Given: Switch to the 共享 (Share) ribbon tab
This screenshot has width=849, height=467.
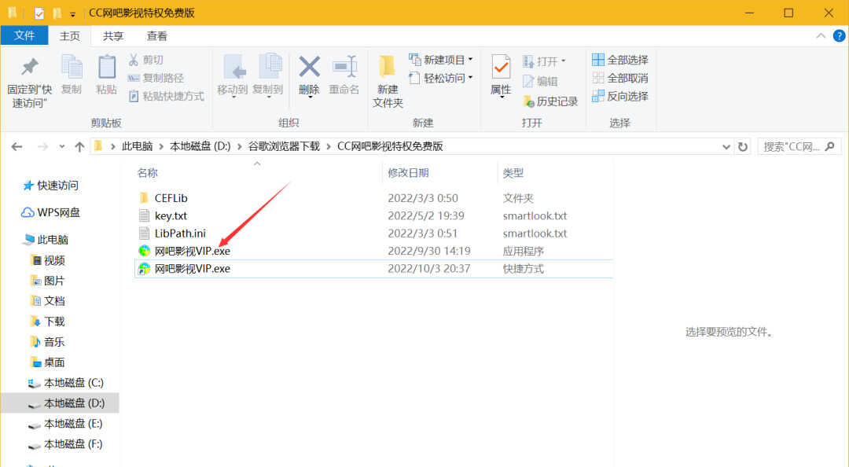Looking at the screenshot, I should click(x=113, y=35).
